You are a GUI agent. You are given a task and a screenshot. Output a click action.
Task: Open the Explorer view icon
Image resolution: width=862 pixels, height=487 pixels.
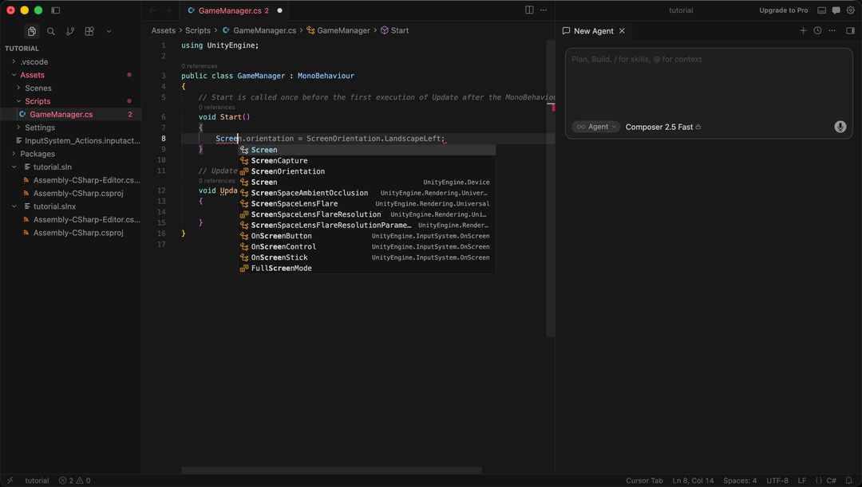coord(32,31)
